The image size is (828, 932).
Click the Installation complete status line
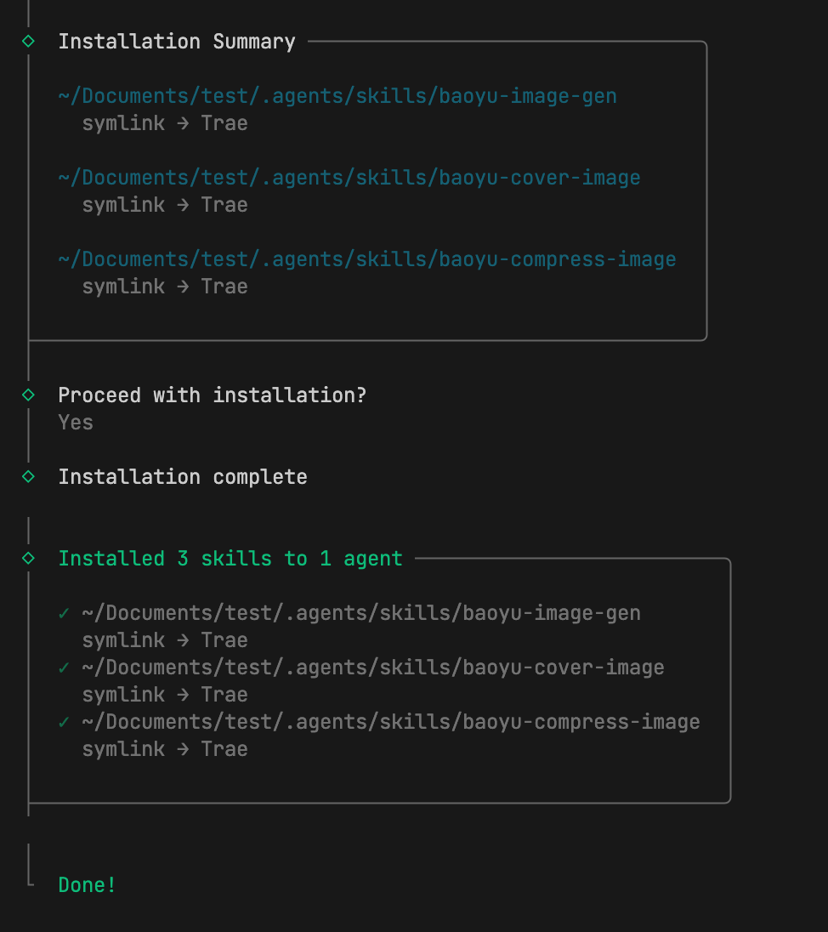click(x=183, y=477)
